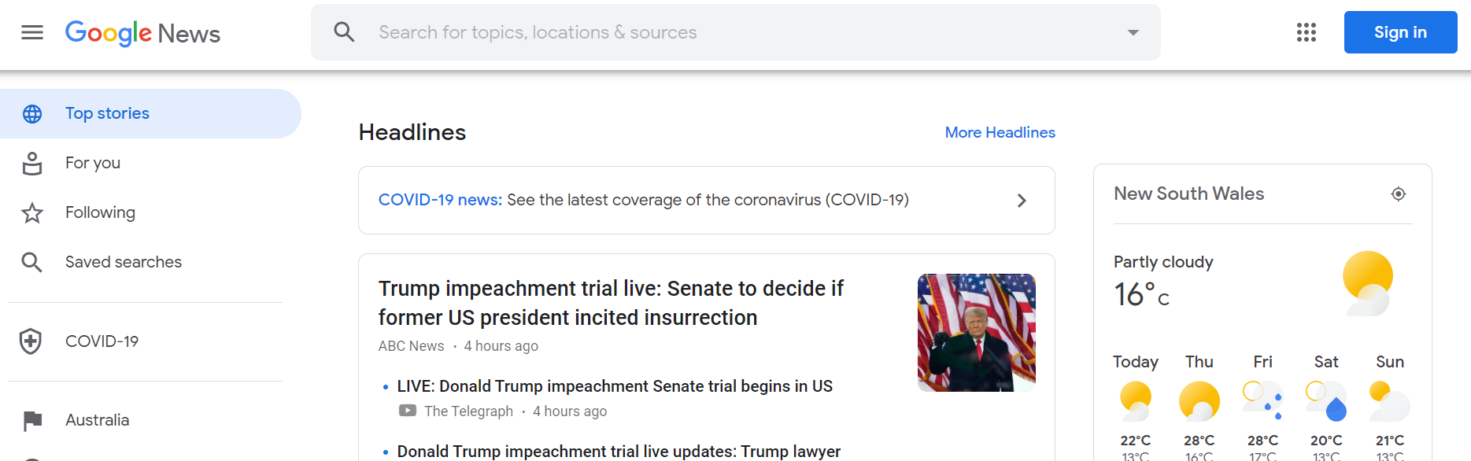This screenshot has height=461, width=1471.
Task: Click the COVID-19 shield icon
Action: click(31, 341)
